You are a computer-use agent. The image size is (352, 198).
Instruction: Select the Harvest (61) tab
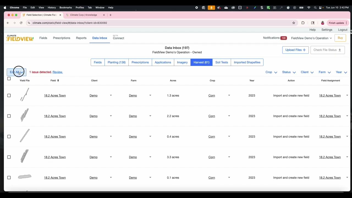pyautogui.click(x=201, y=62)
